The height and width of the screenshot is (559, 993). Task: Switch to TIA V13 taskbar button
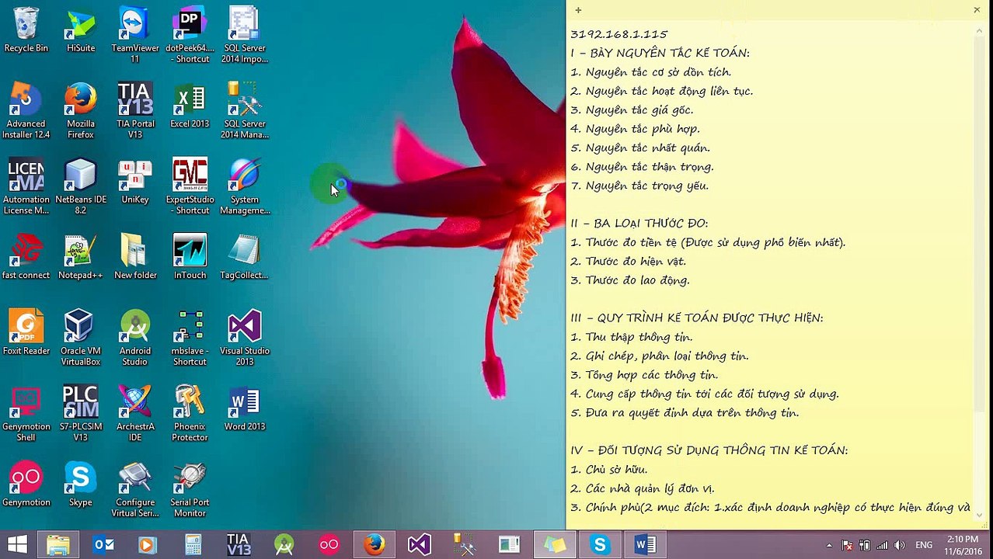[239, 544]
